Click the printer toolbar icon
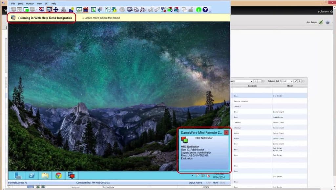Viewport: 336px width, 190px height. (x=136, y=9)
